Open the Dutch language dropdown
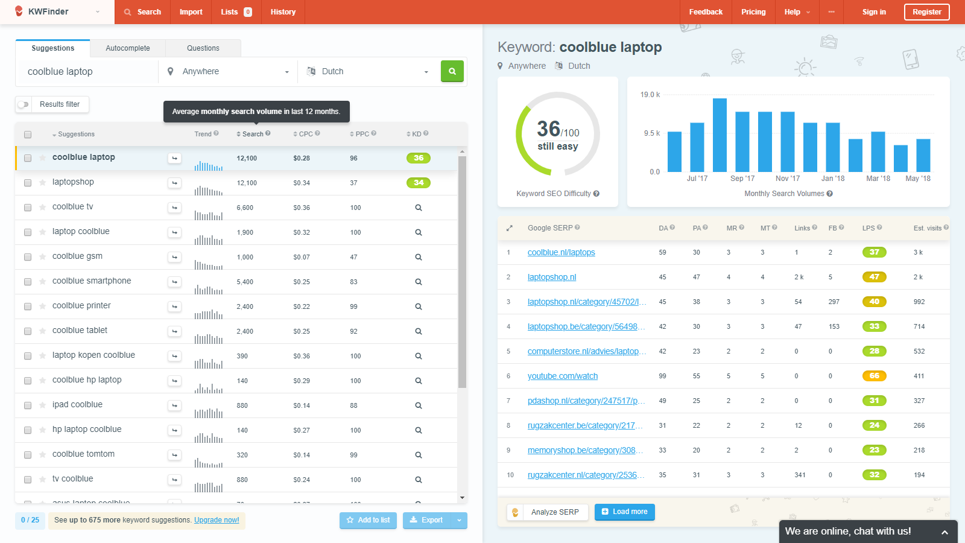Image resolution: width=965 pixels, height=543 pixels. (x=367, y=71)
